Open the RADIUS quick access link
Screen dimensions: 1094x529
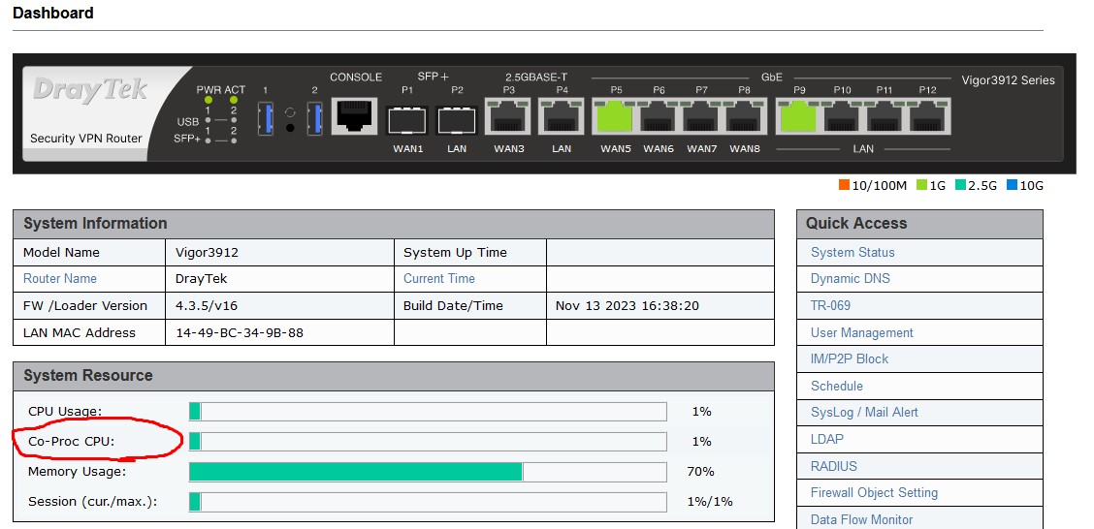pos(833,466)
